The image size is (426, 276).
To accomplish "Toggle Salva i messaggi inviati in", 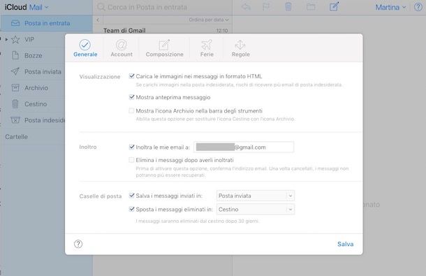I will [x=131, y=196].
